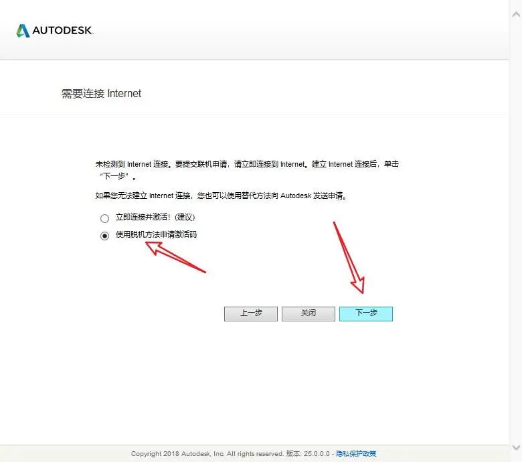The height and width of the screenshot is (462, 522).
Task: Click the 关闭 close button
Action: pyautogui.click(x=309, y=314)
